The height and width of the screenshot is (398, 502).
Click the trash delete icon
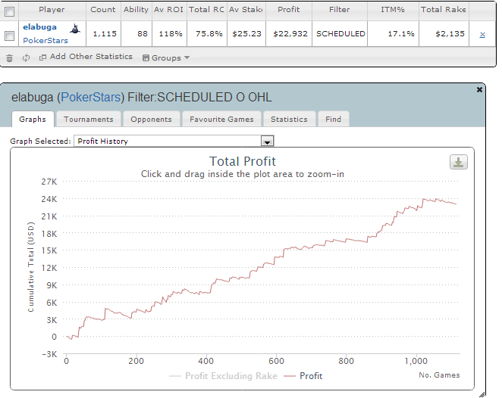(x=10, y=58)
